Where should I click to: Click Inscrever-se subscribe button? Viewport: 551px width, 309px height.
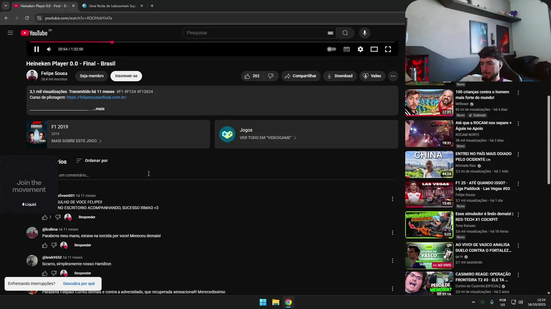126,76
